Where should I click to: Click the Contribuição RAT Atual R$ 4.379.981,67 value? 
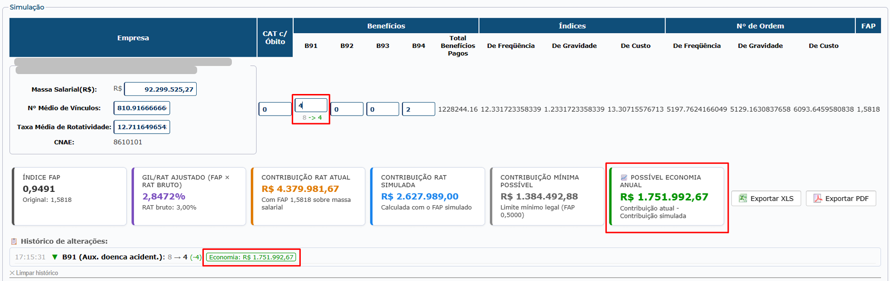point(300,189)
